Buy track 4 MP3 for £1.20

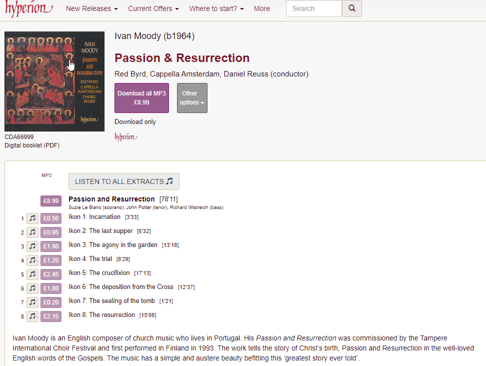click(51, 260)
